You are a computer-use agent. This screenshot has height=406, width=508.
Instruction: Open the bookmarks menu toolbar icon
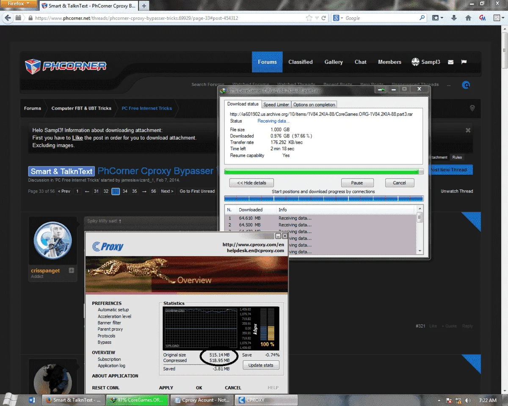437,18
